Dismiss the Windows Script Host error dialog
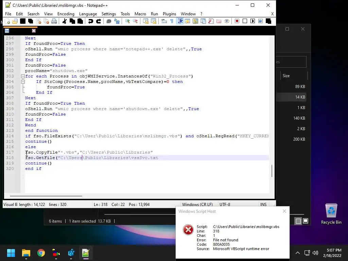 (x=284, y=211)
